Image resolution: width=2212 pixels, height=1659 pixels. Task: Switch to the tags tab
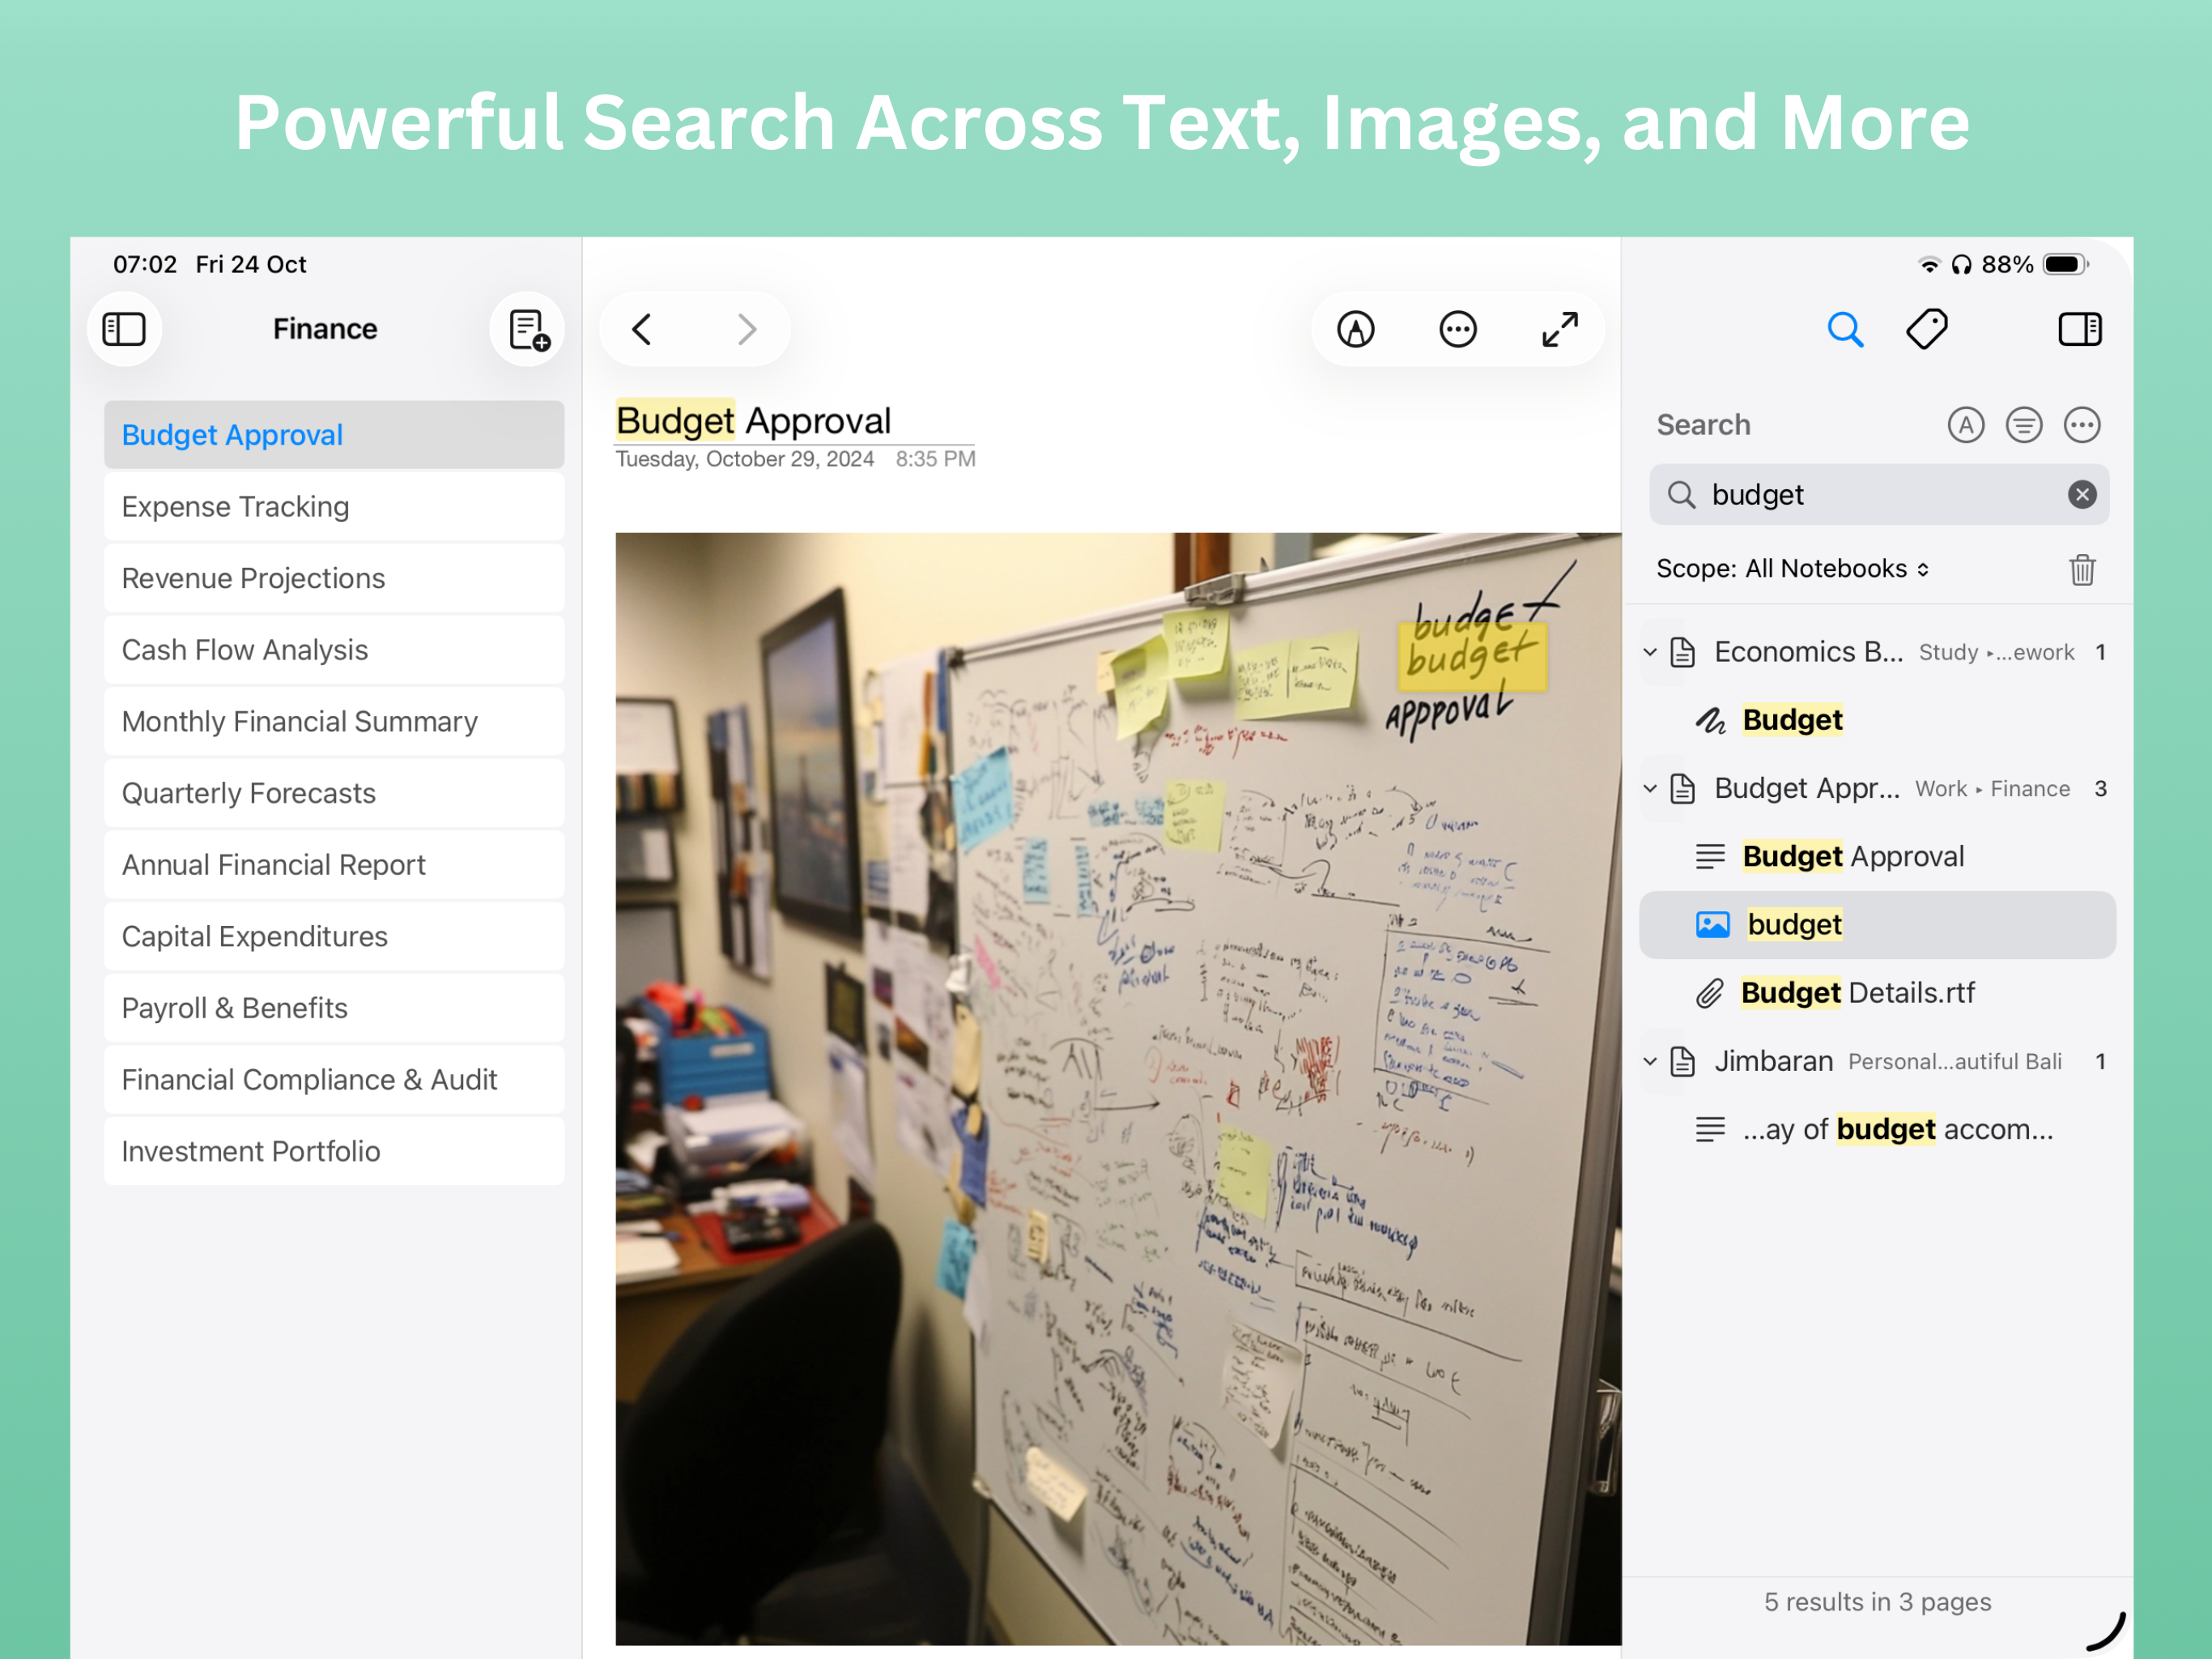[1926, 329]
